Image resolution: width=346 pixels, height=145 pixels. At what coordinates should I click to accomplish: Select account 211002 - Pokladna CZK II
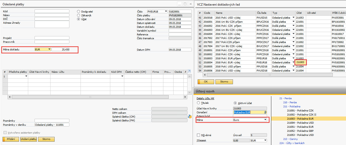(x=302, y=114)
